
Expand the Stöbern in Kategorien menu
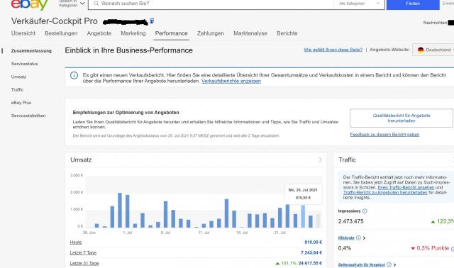pos(72,4)
